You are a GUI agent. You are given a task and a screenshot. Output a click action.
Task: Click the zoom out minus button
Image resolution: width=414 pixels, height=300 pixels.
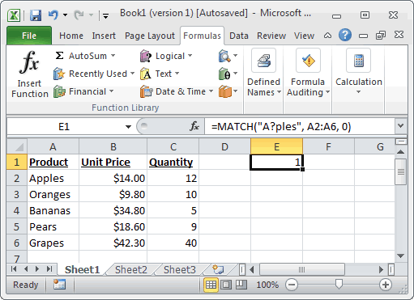tap(292, 285)
